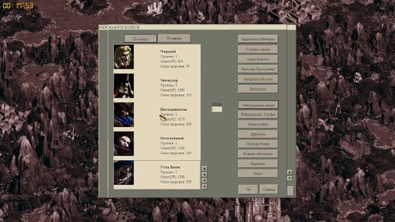Select the Чародей unit portrait
The width and height of the screenshot is (395, 222).
[123, 57]
